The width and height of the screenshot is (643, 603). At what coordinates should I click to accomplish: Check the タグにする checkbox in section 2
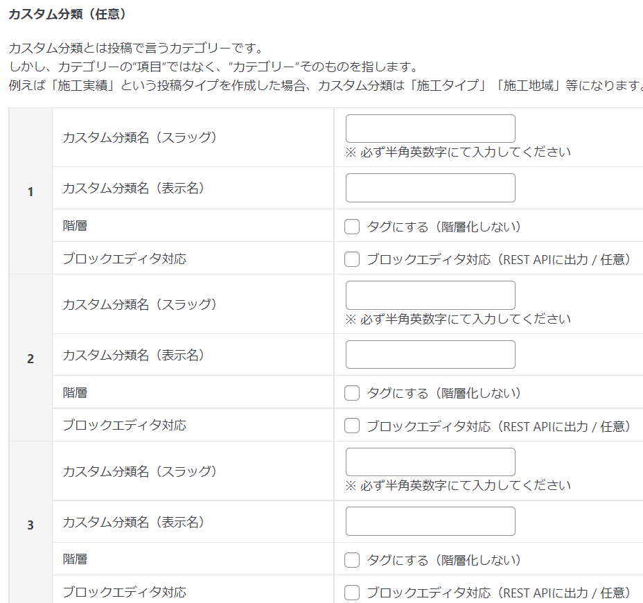click(x=352, y=393)
